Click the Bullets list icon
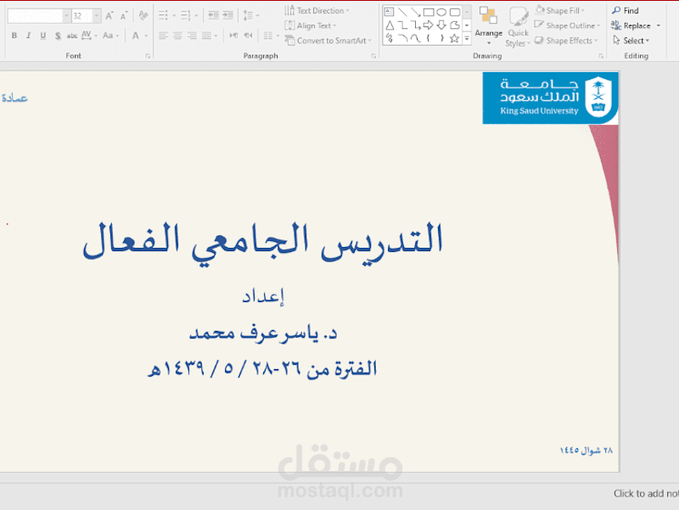The height and width of the screenshot is (510, 679). (163, 15)
